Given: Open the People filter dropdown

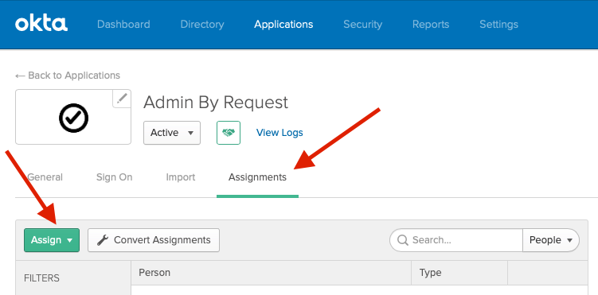Looking at the screenshot, I should pyautogui.click(x=551, y=240).
